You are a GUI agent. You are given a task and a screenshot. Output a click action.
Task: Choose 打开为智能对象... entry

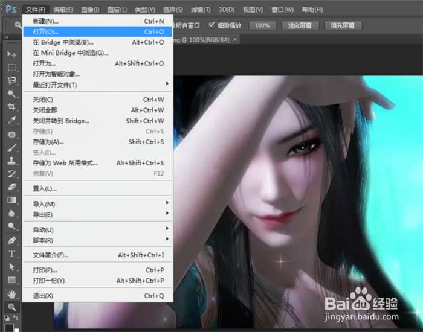tap(97, 74)
